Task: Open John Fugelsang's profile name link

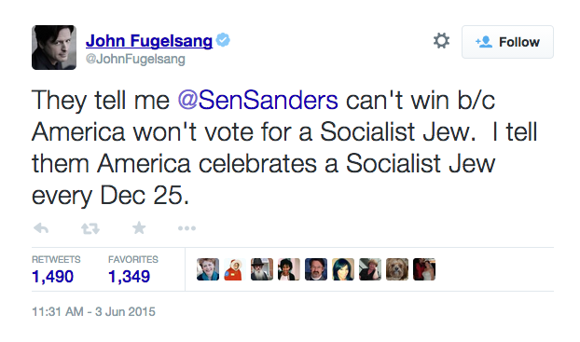Action: (x=149, y=41)
